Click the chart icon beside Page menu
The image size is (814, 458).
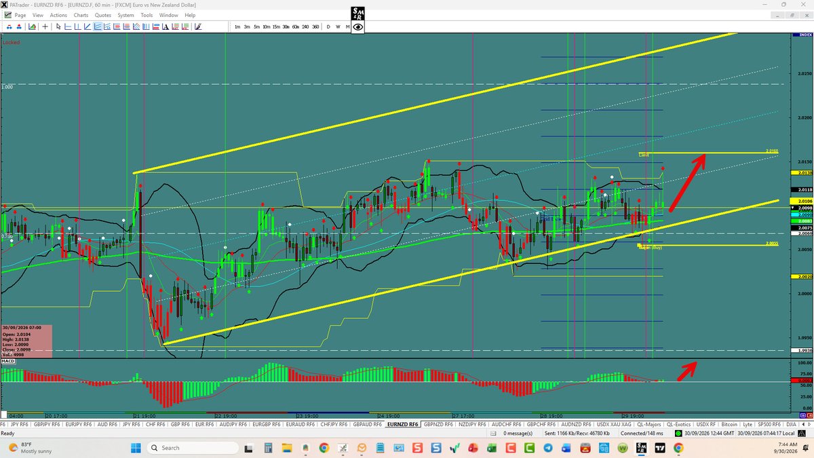click(x=7, y=14)
